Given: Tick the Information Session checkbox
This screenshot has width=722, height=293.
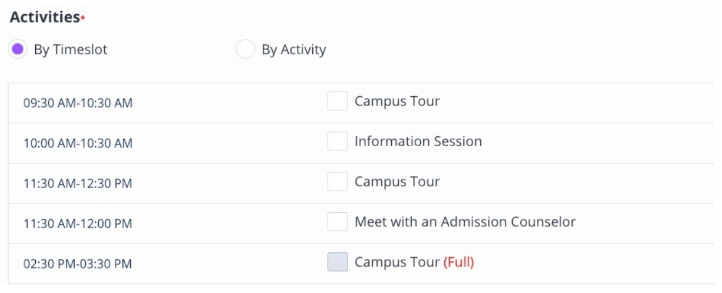Looking at the screenshot, I should (x=338, y=142).
